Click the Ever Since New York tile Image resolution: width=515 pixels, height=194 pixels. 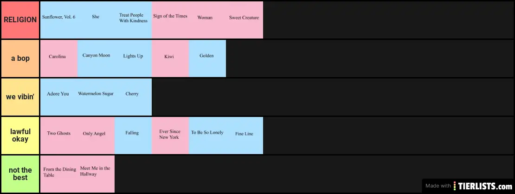point(170,136)
